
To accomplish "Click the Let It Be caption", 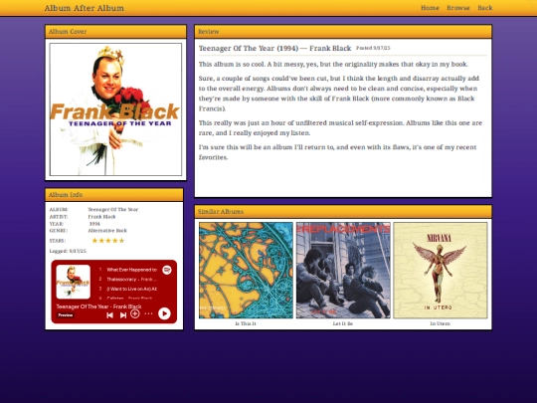I will click(x=343, y=323).
